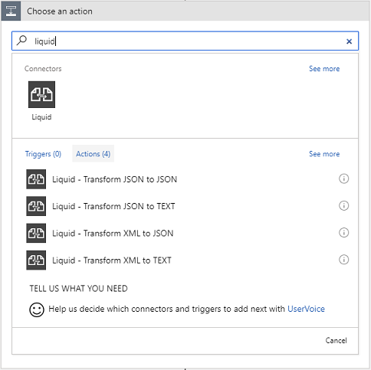Show info for Transform XML to TEXT
Image resolution: width=371 pixels, height=370 pixels.
[x=343, y=260]
